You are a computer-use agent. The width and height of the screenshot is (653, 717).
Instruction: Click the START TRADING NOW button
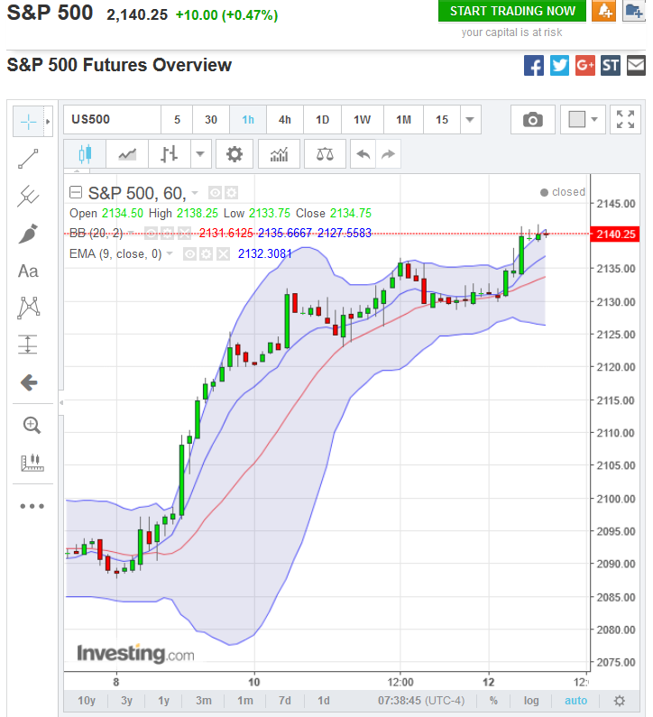pyautogui.click(x=512, y=11)
